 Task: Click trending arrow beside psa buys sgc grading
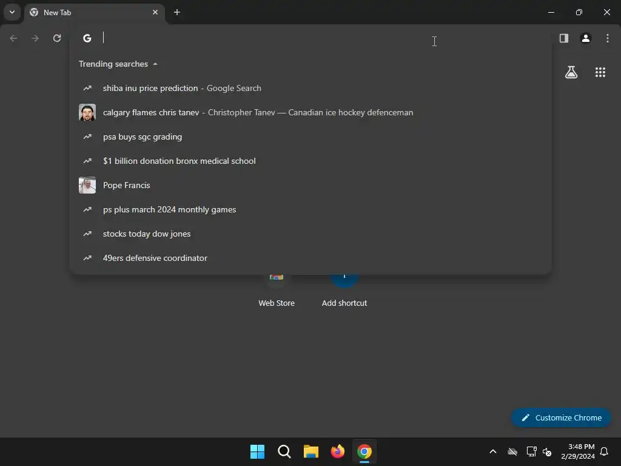pyautogui.click(x=87, y=137)
